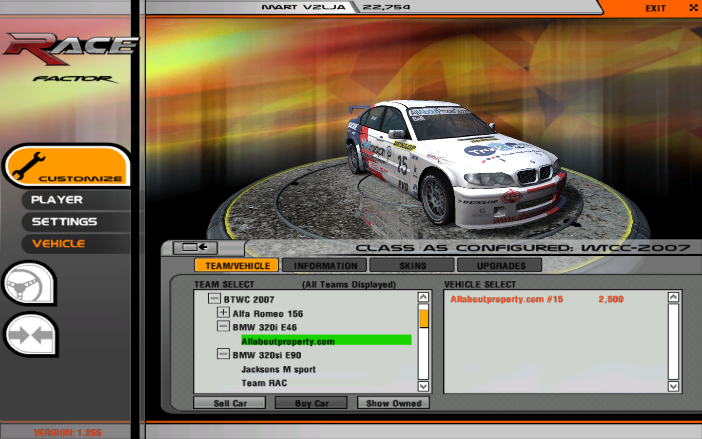The height and width of the screenshot is (439, 702).
Task: Click the orange team list scroll thumb
Action: pyautogui.click(x=424, y=319)
